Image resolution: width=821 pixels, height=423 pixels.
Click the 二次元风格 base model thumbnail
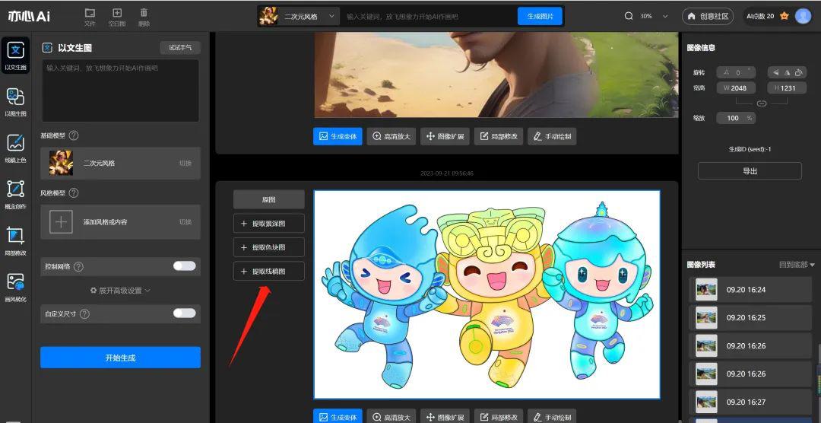pos(61,163)
